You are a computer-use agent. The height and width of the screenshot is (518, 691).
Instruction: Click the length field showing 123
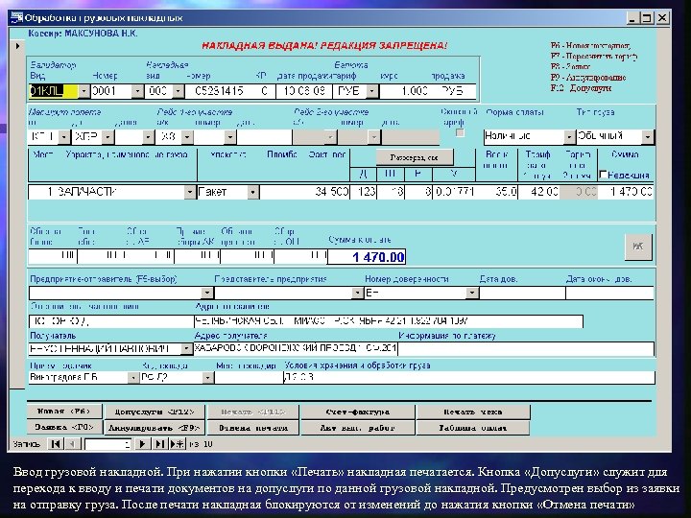[x=364, y=192]
